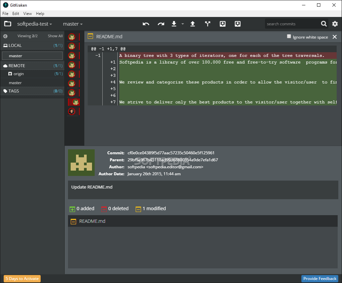
Task: Click Show All in sidebar
Action: click(55, 36)
